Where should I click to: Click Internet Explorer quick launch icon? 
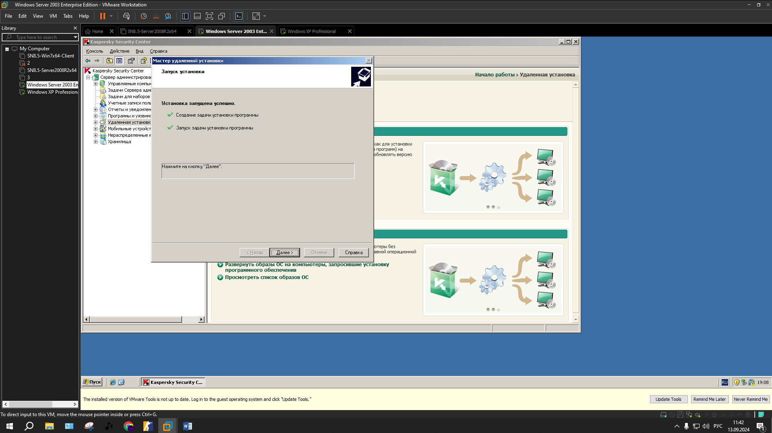click(113, 382)
